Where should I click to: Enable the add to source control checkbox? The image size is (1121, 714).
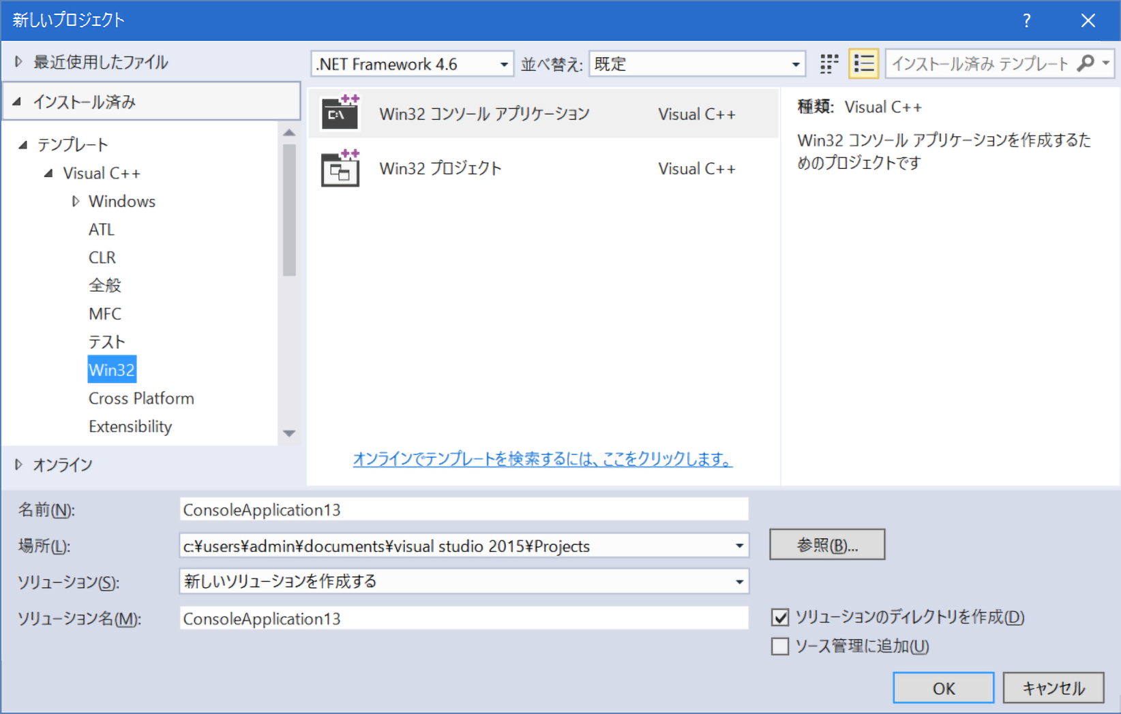tap(780, 646)
